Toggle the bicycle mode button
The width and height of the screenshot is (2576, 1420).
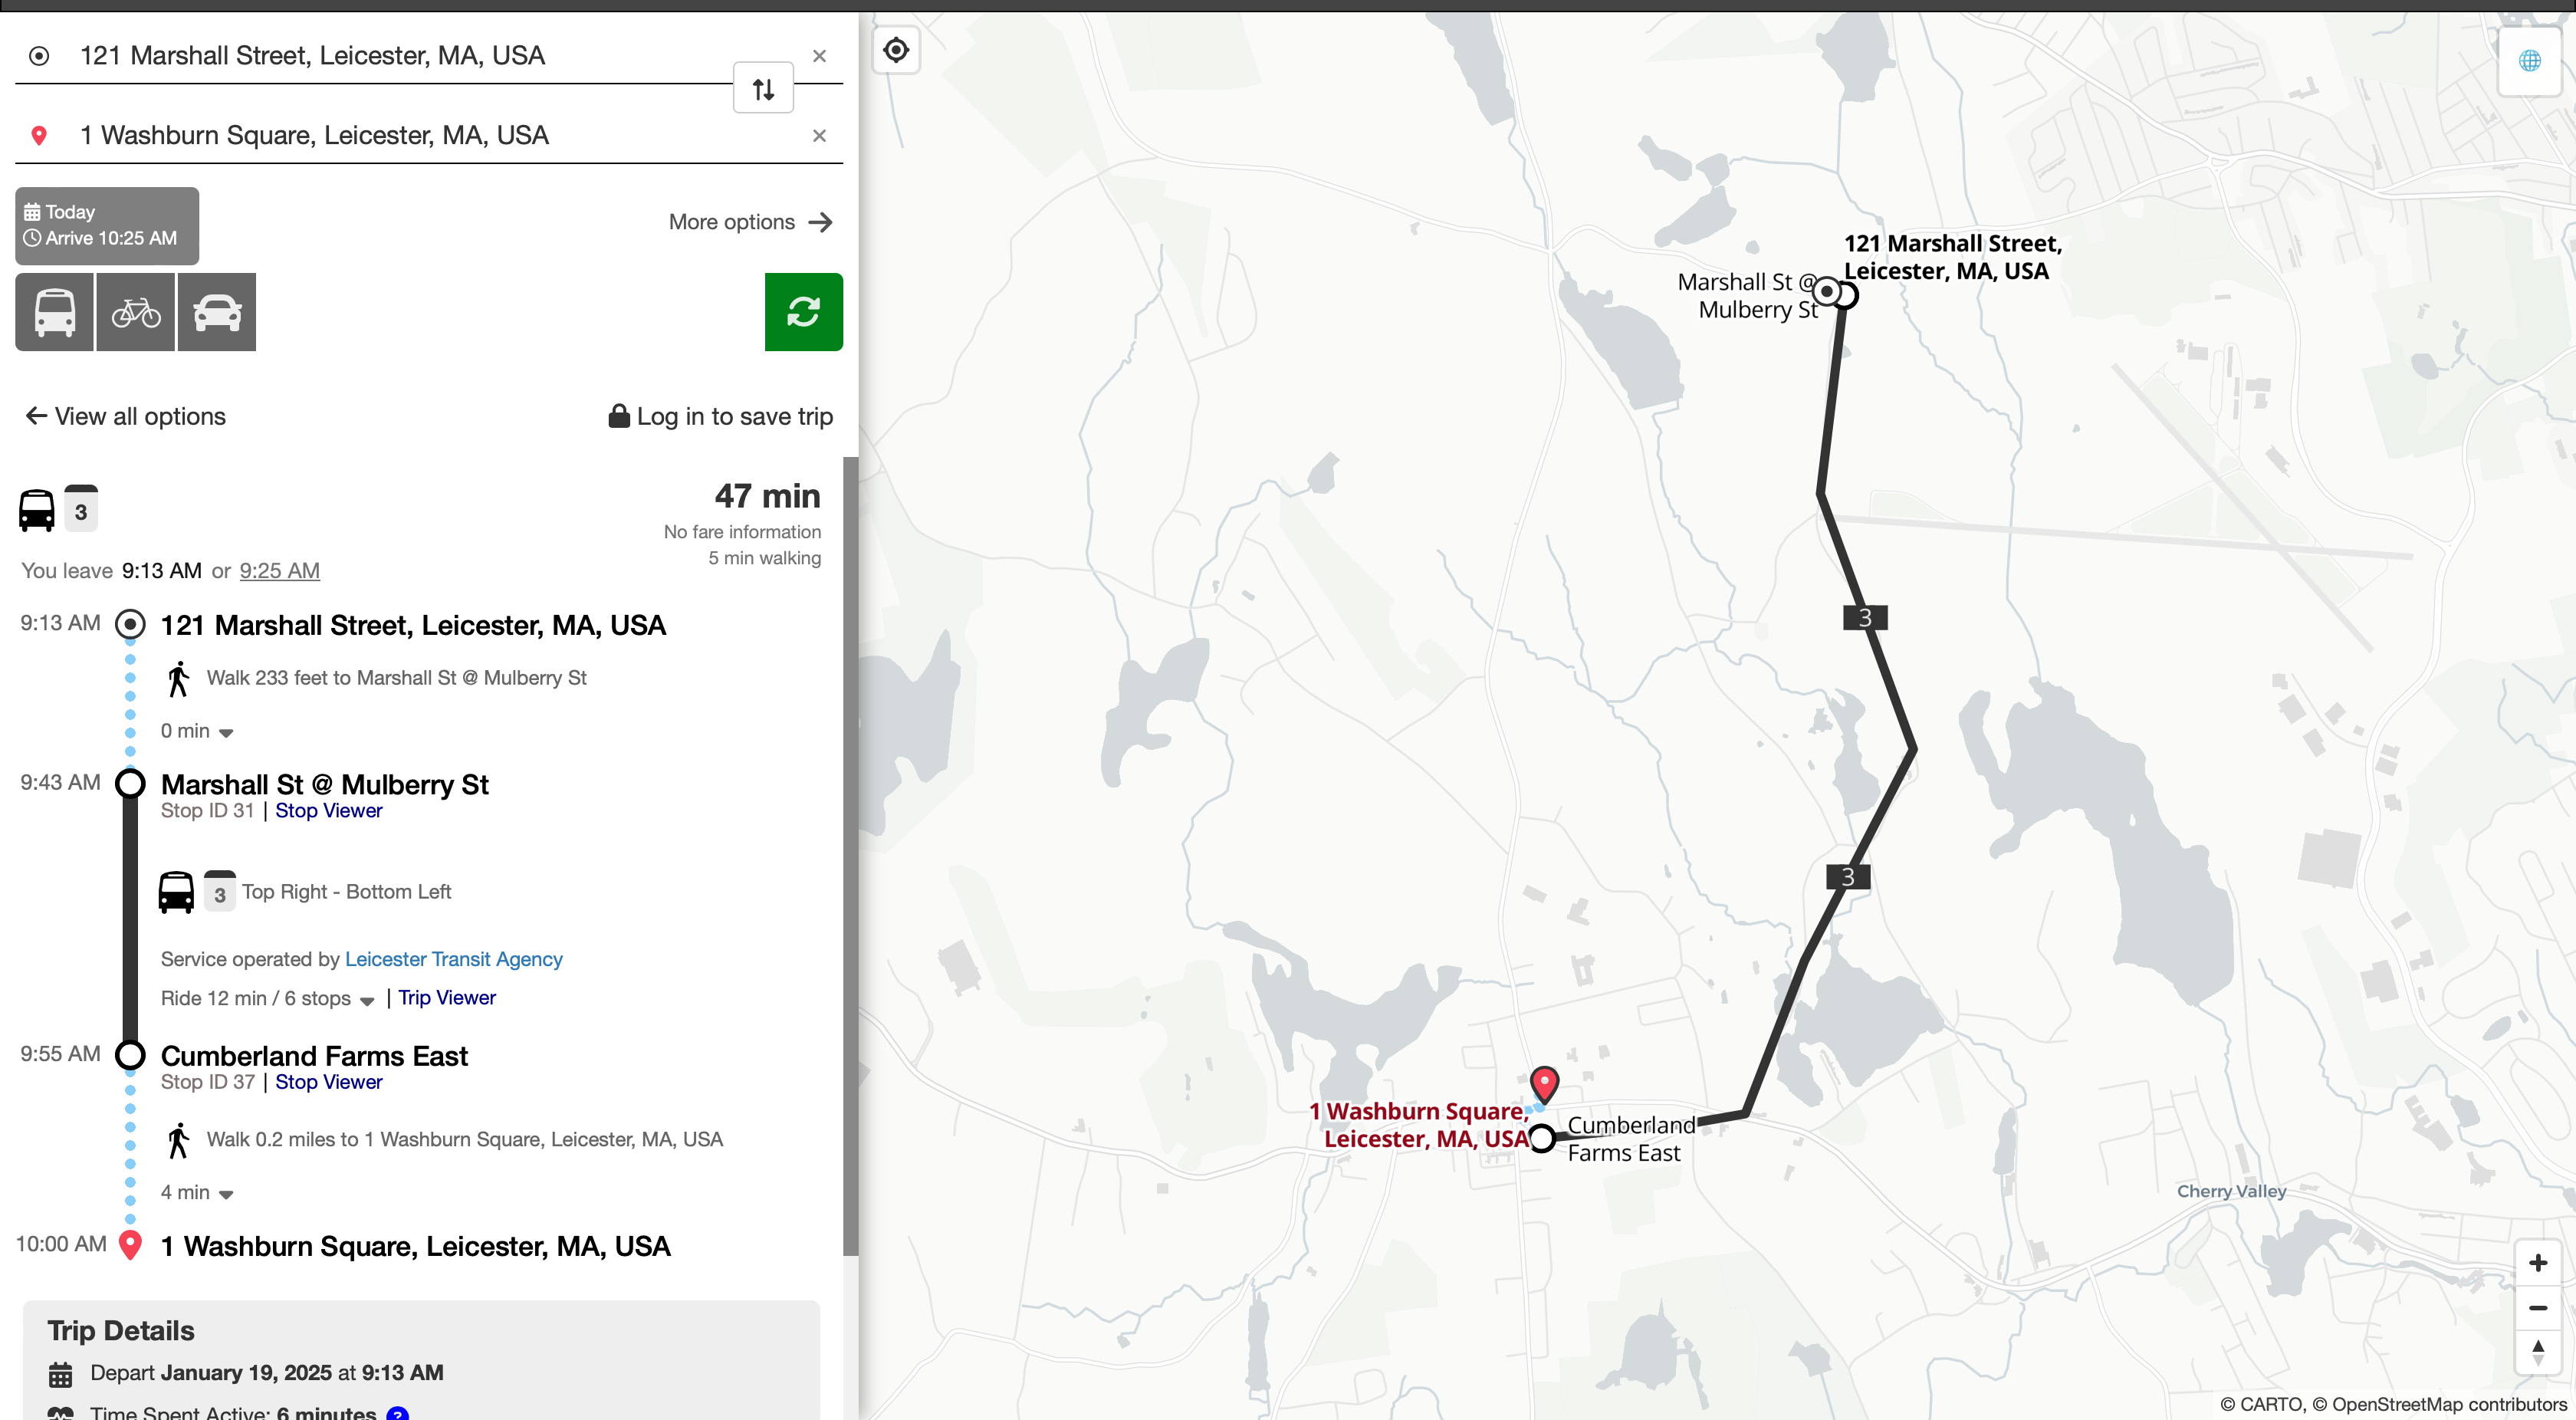tap(136, 312)
